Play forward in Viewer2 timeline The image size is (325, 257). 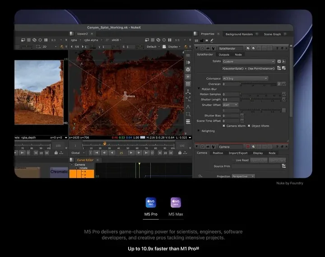pos(131,153)
